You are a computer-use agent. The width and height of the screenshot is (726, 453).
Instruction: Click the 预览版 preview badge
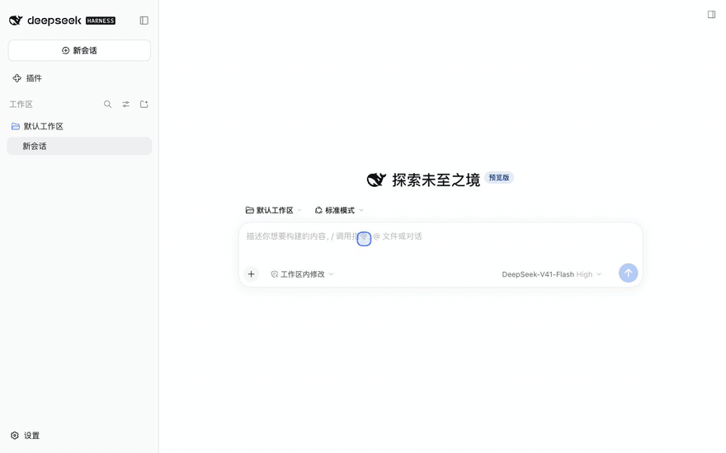point(498,178)
